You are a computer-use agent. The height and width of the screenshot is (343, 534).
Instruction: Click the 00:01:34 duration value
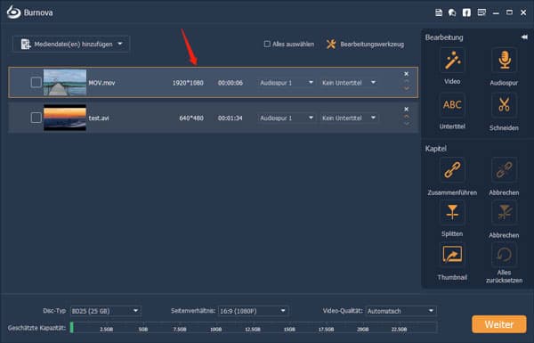click(231, 118)
